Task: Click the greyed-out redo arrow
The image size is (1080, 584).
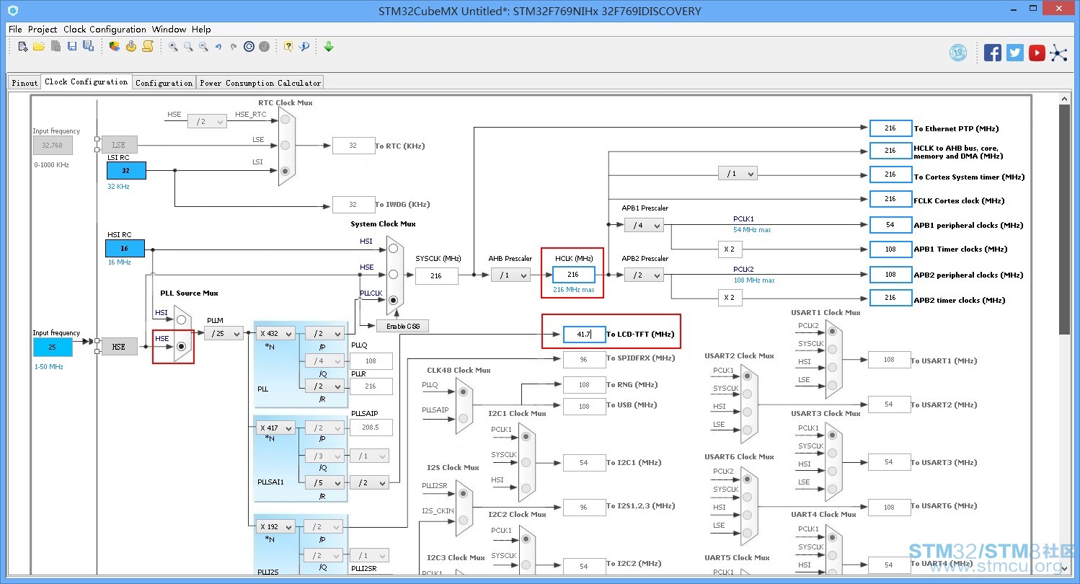Action: tap(234, 47)
